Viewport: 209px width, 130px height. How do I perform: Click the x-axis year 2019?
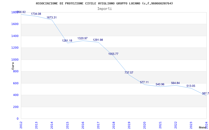(129, 125)
